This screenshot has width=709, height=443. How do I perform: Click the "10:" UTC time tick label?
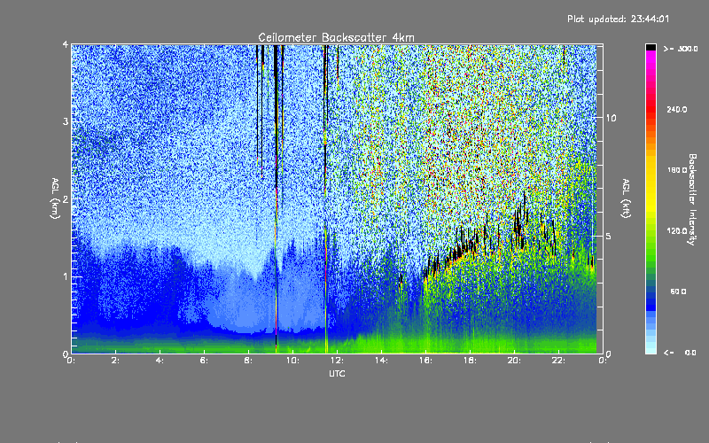[x=292, y=361]
